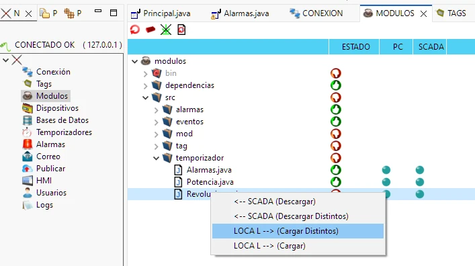Collapse the root navigation tree node
475x266 pixels.
click(5, 60)
